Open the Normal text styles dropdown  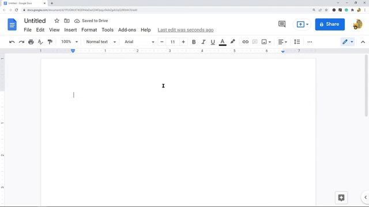pyautogui.click(x=101, y=42)
